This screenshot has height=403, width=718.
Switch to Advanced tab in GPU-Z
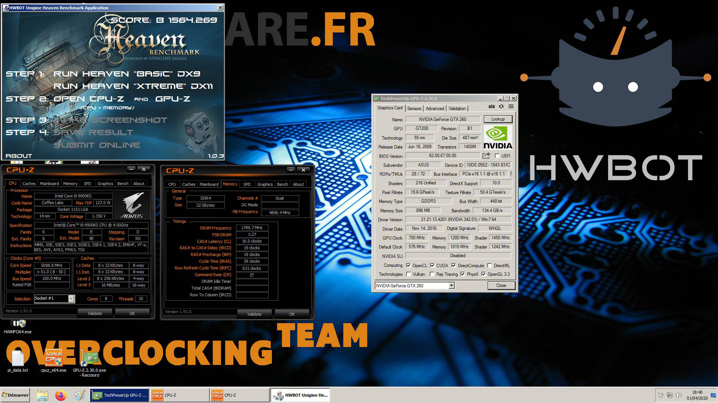click(x=435, y=109)
